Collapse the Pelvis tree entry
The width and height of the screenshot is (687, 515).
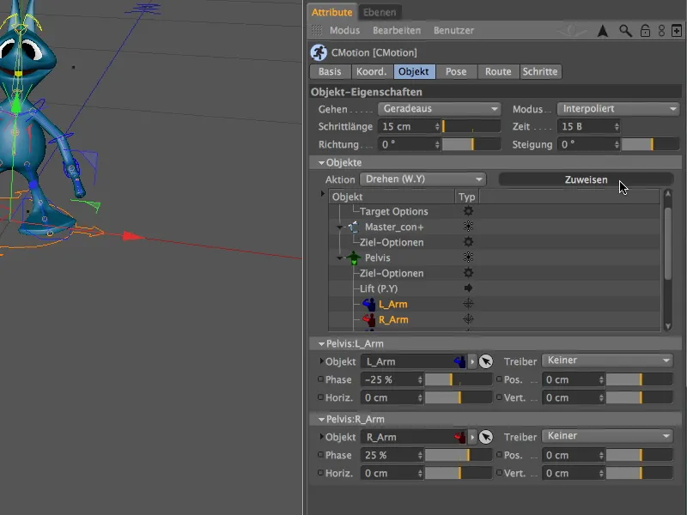(x=338, y=257)
